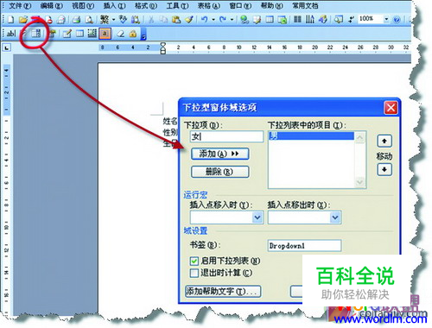Screen dimensions: 432x328
Task: Click the Drop-Down Form Field icon
Action: click(36, 34)
